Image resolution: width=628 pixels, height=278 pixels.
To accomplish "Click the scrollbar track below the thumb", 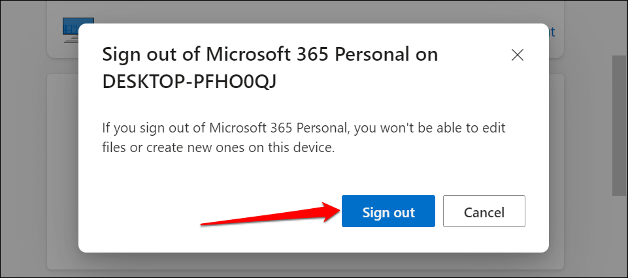I will point(618,235).
